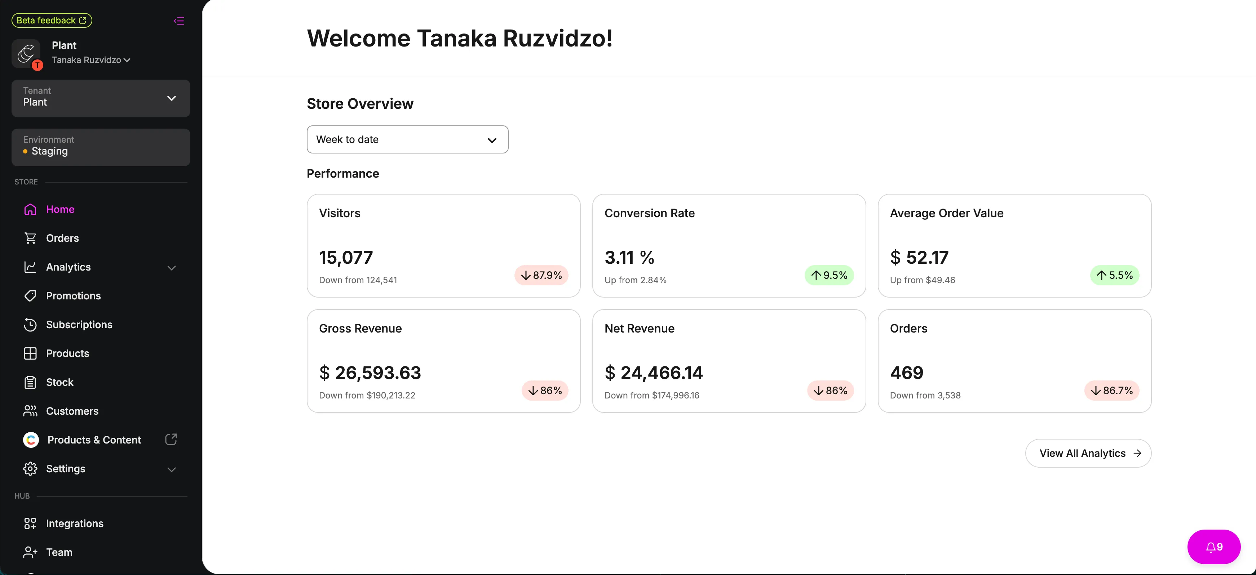
Task: Click the Promotions tag icon
Action: [x=30, y=296]
